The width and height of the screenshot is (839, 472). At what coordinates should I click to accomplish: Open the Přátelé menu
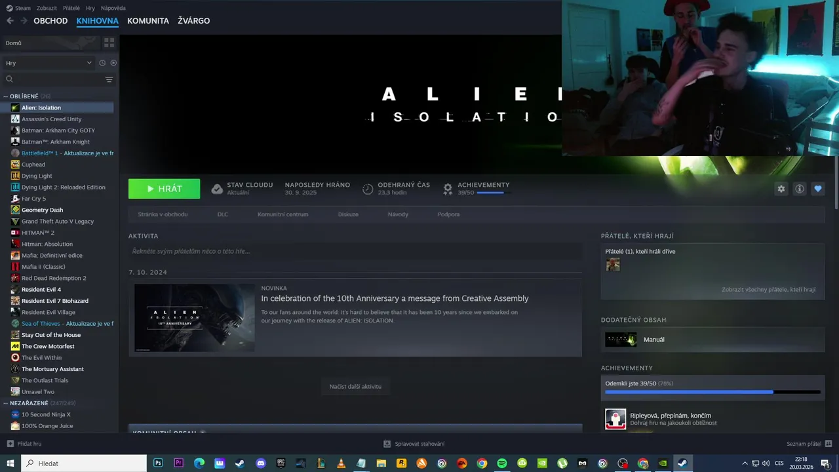coord(71,8)
